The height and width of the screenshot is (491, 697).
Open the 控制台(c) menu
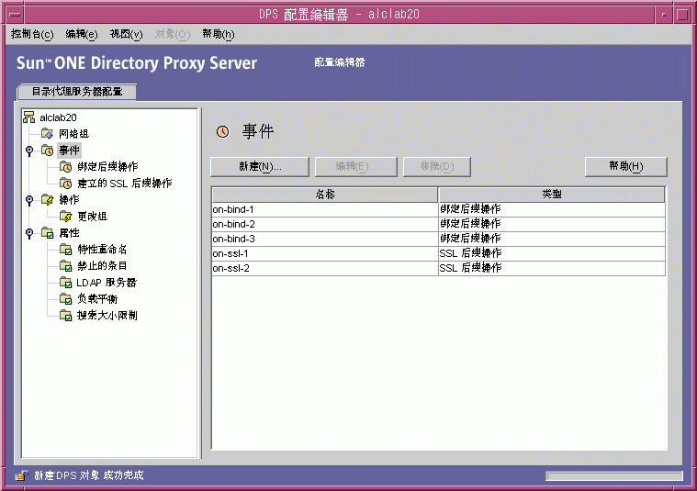(x=32, y=34)
